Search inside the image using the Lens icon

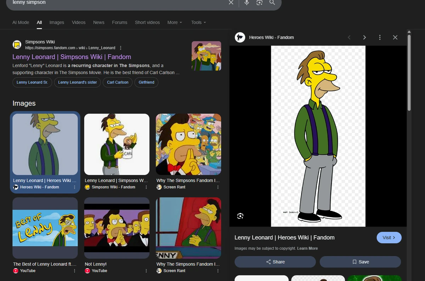240,216
